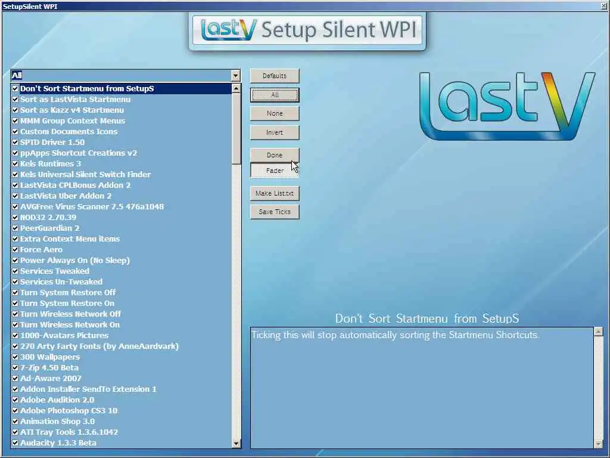
Task: Click the Defaults button
Action: point(275,76)
